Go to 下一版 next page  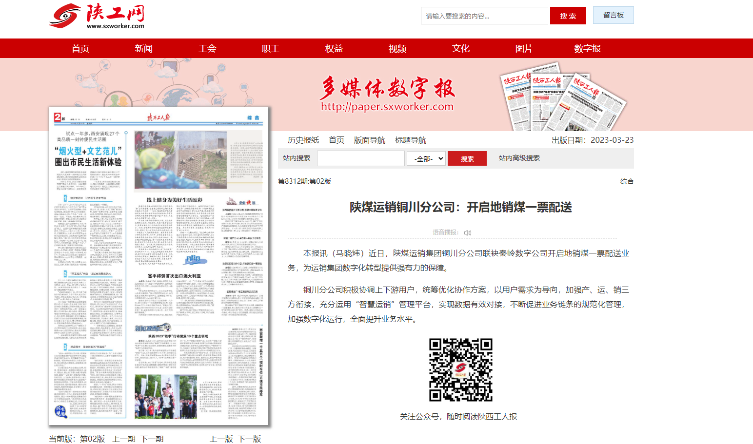click(x=249, y=439)
